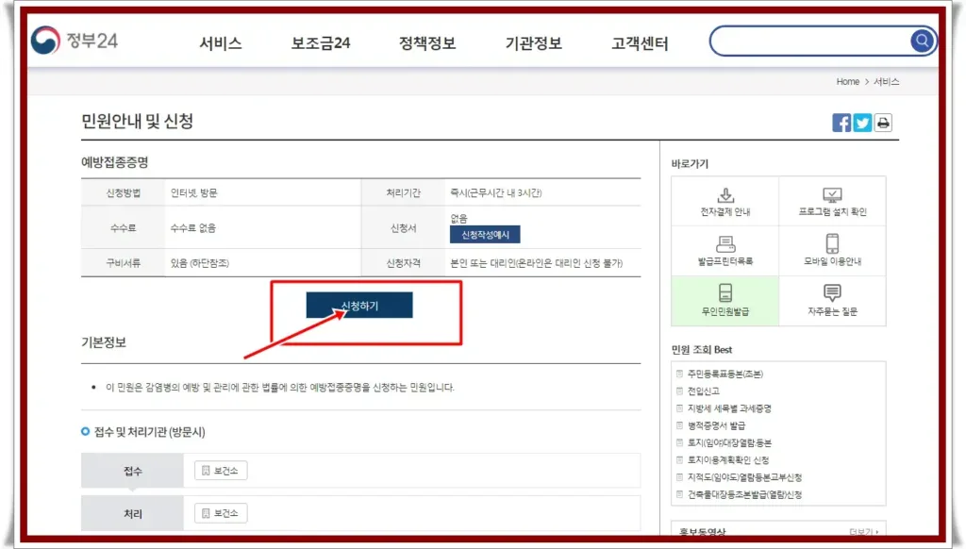Click the search magnifier icon
This screenshot has width=966, height=549.
921,41
